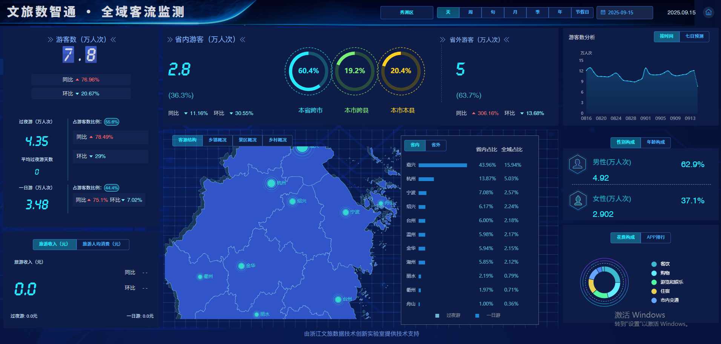Select the 省外 button in ranking panel

pyautogui.click(x=436, y=145)
